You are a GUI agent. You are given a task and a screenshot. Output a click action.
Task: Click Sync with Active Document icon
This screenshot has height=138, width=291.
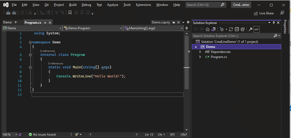(x=231, y=29)
